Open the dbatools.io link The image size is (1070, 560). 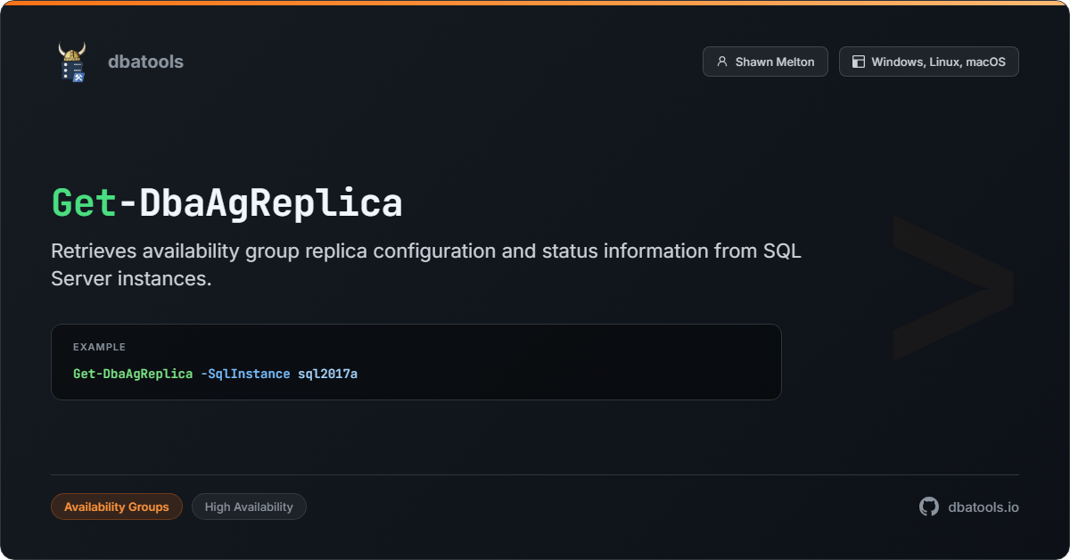point(984,506)
